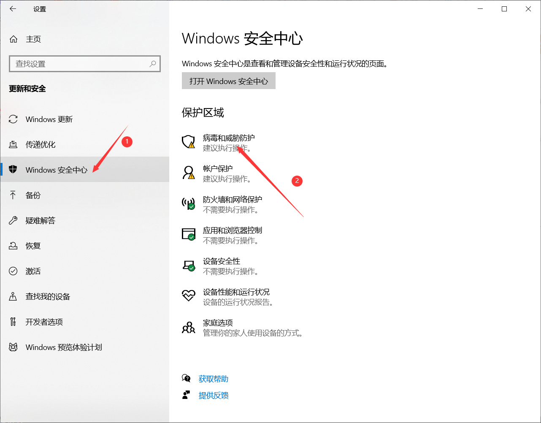The image size is (541, 423).
Task: Click the Windows 安全中心 page title
Action: pos(242,38)
